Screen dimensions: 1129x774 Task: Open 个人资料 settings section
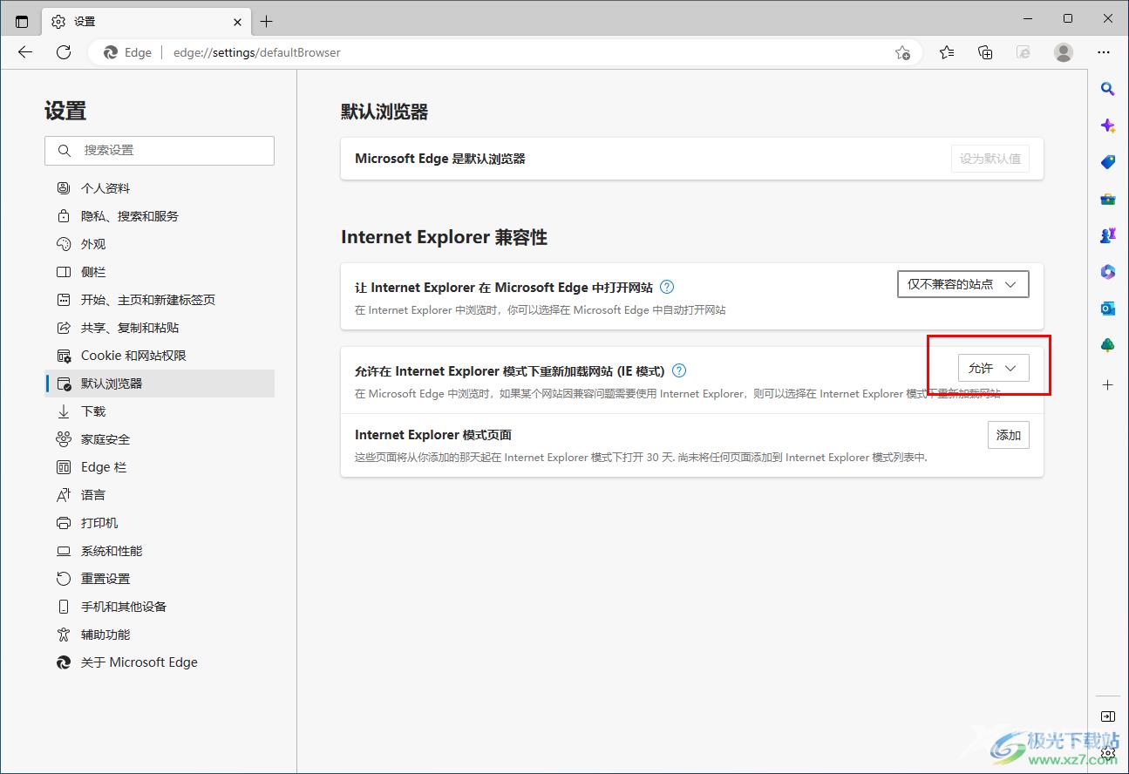click(160, 188)
